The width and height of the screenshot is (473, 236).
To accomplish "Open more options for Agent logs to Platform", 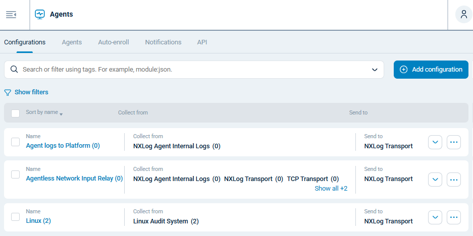I will tap(453, 142).
